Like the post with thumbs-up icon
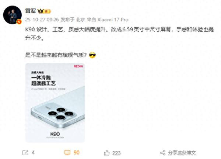 coord(107,153)
